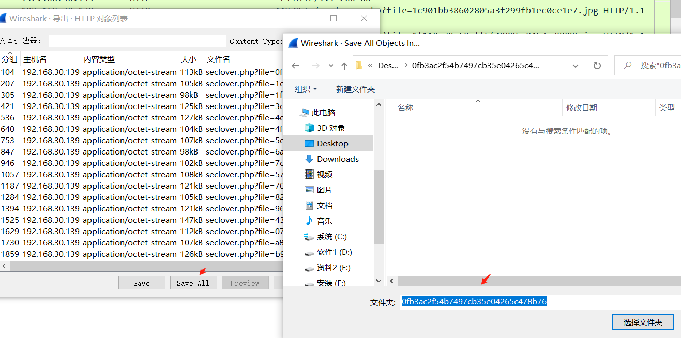The width and height of the screenshot is (681, 338).
Task: Click the 文件夹 name input field
Action: (x=540, y=302)
